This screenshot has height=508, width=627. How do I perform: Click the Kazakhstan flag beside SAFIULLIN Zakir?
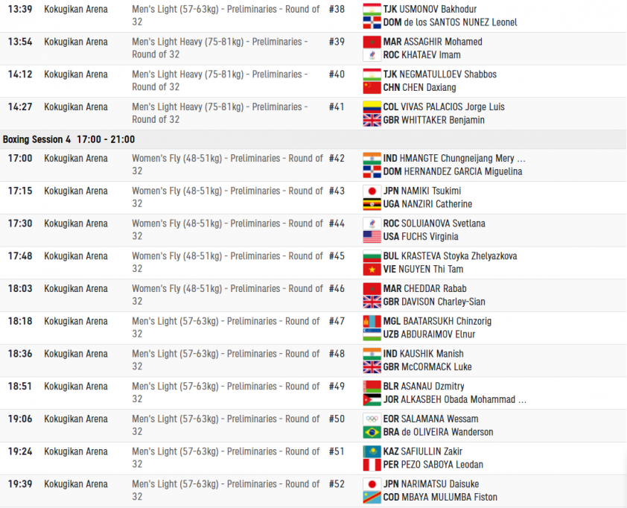372,451
